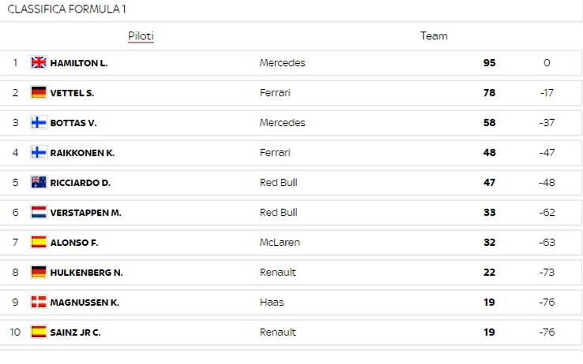The width and height of the screenshot is (583, 364).
Task: Click the Classifica Formula 1 heading
Action: pyautogui.click(x=66, y=9)
